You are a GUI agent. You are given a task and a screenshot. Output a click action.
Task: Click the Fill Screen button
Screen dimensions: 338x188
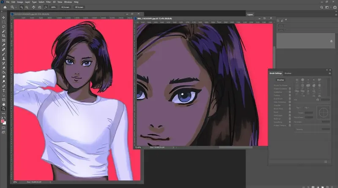pyautogui.click(x=79, y=7)
